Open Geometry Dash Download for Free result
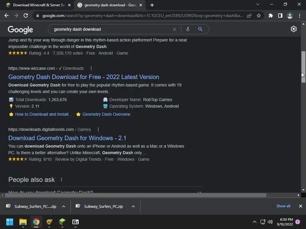Image resolution: width=306 pixels, height=229 pixels. 84,77
